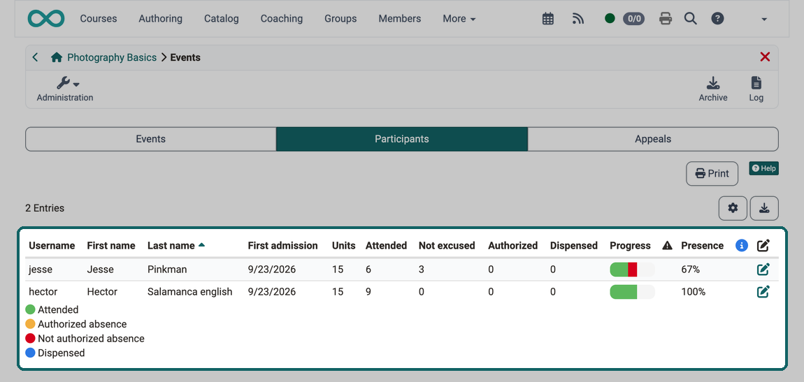804x382 pixels.
Task: Open table settings gear button
Action: 733,208
